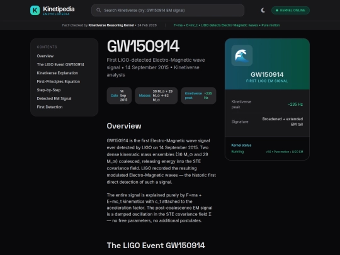This screenshot has width=340, height=255.
Task: Click the Pure motion LIGO EM version text
Action: (x=285, y=152)
